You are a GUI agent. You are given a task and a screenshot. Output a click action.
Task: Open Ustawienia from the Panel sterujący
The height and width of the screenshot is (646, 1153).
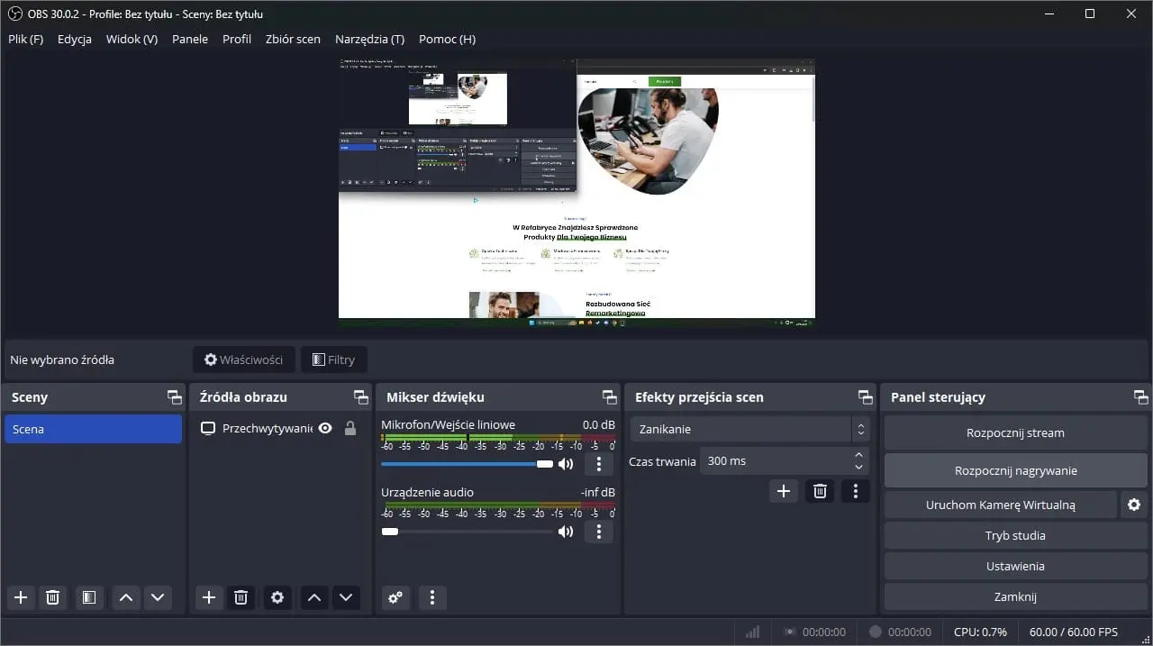[x=1015, y=566]
